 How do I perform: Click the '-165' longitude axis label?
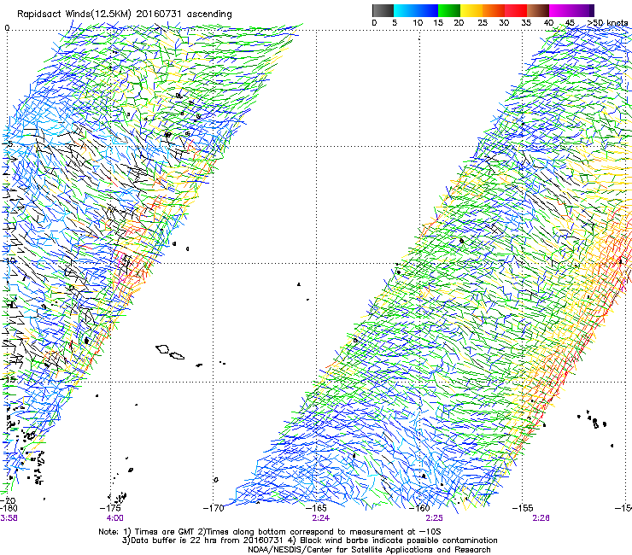point(317,508)
